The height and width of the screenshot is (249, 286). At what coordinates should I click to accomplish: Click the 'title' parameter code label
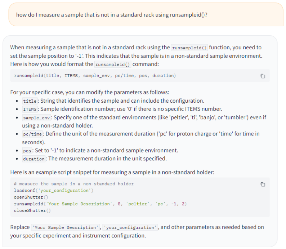[30, 101]
